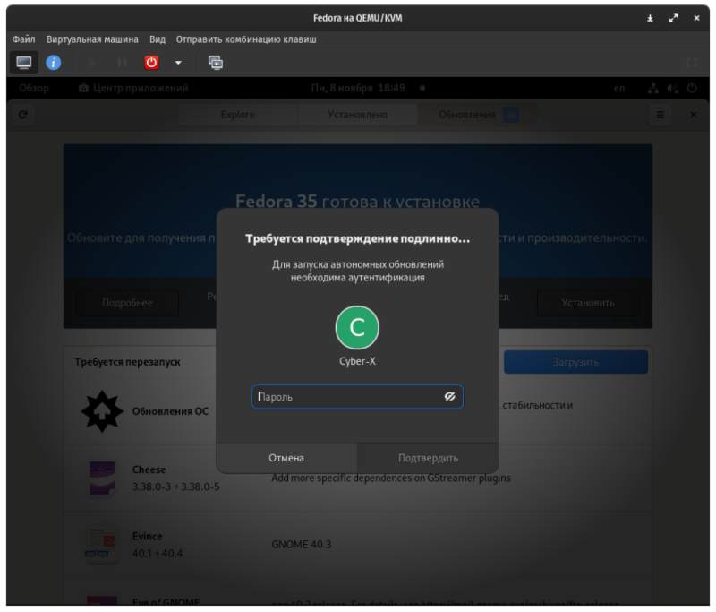Click the dialog title Требуется подтверждение подлинно…
The width and height of the screenshot is (716, 612).
[x=357, y=238]
